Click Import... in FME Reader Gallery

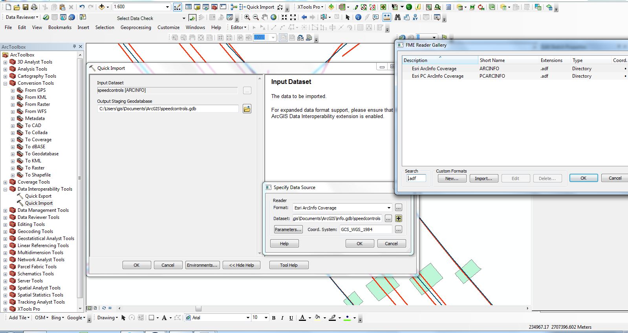pos(484,178)
